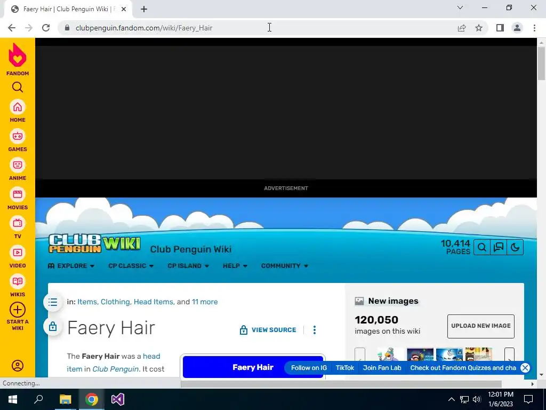The height and width of the screenshot is (410, 546).
Task: Click page protection lock icon
Action: 53,327
